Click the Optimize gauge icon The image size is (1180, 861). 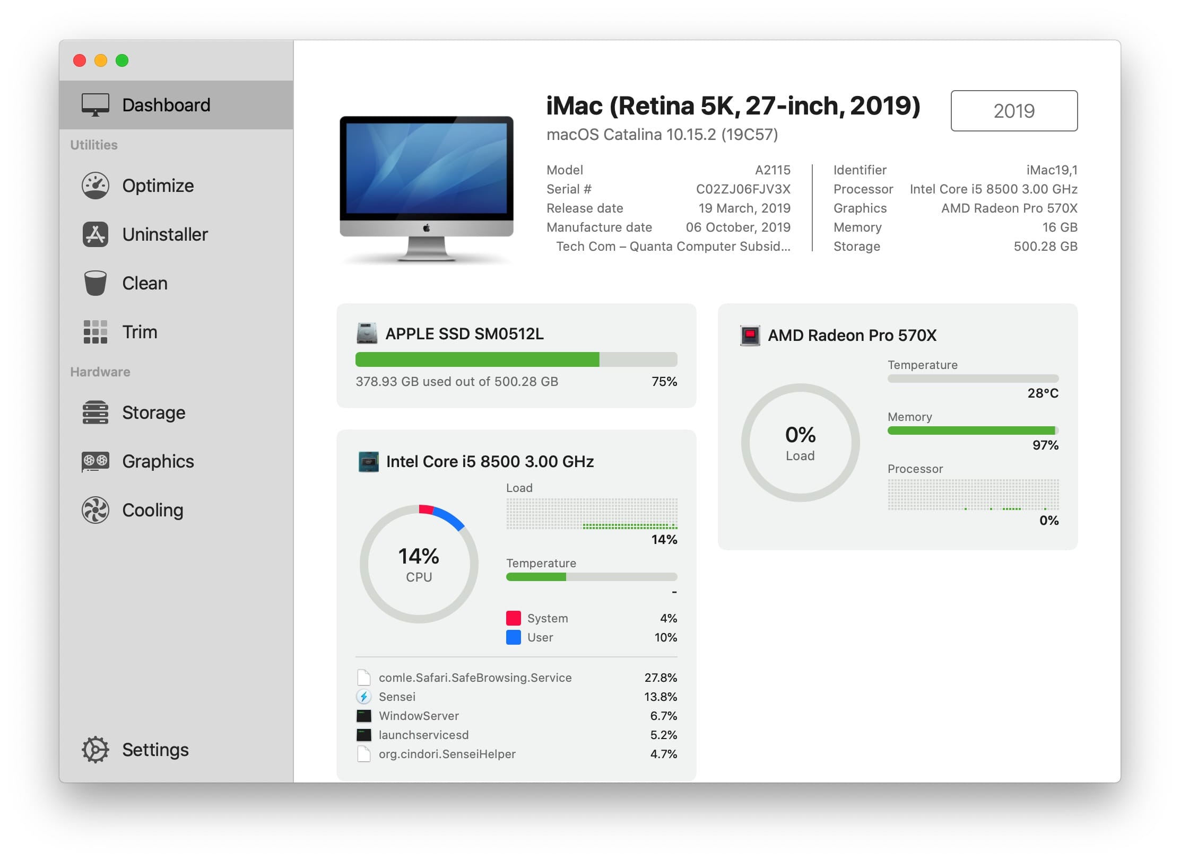pos(96,186)
